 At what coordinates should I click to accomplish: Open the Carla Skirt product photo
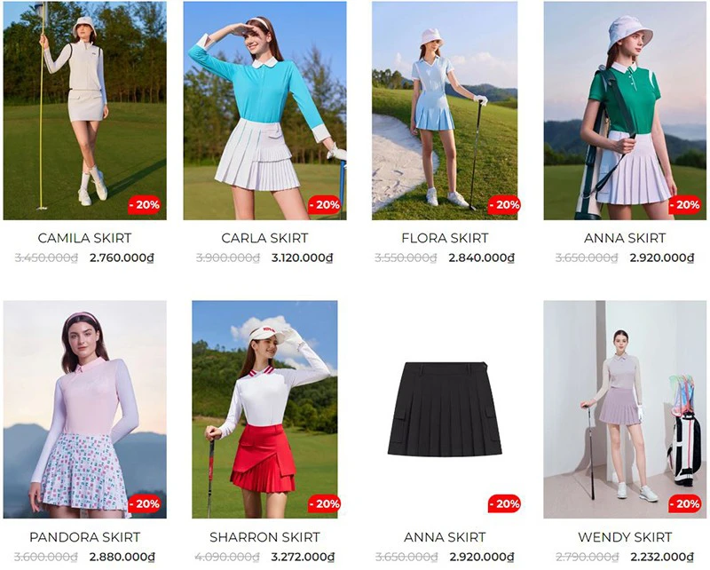tap(264, 111)
